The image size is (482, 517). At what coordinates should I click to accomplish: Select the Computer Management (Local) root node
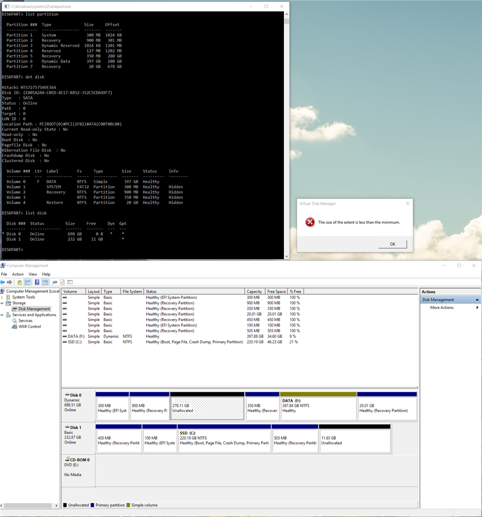click(33, 291)
